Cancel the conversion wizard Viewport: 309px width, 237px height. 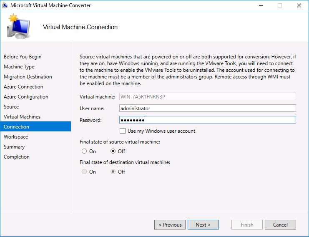tap(280, 225)
